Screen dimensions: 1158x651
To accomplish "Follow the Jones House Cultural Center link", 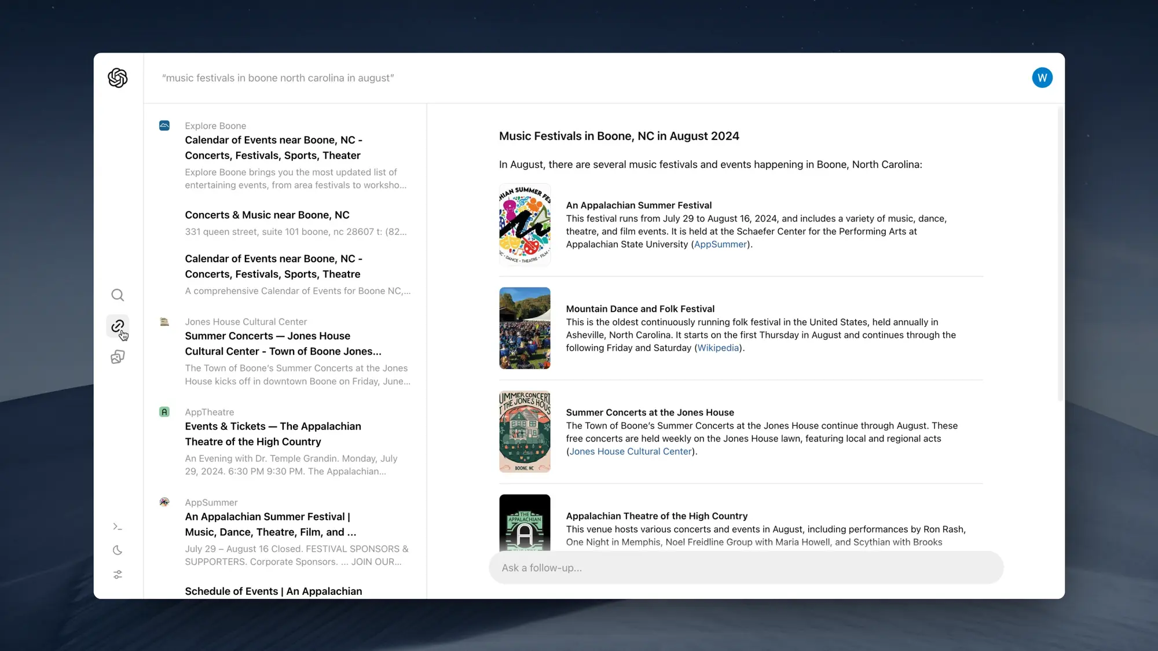I will point(631,451).
